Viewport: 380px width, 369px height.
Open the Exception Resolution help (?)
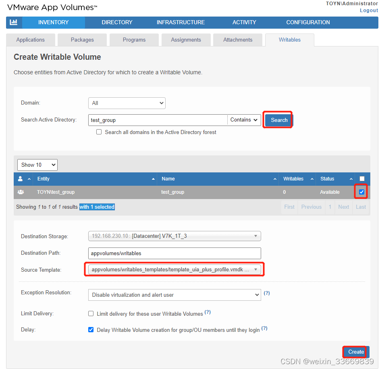click(x=267, y=293)
